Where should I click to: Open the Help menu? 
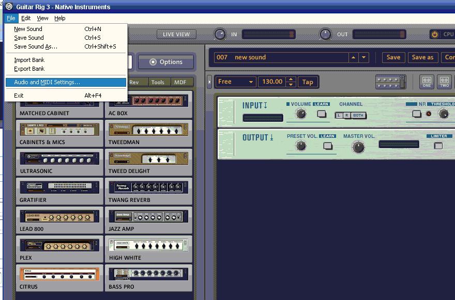(60, 18)
